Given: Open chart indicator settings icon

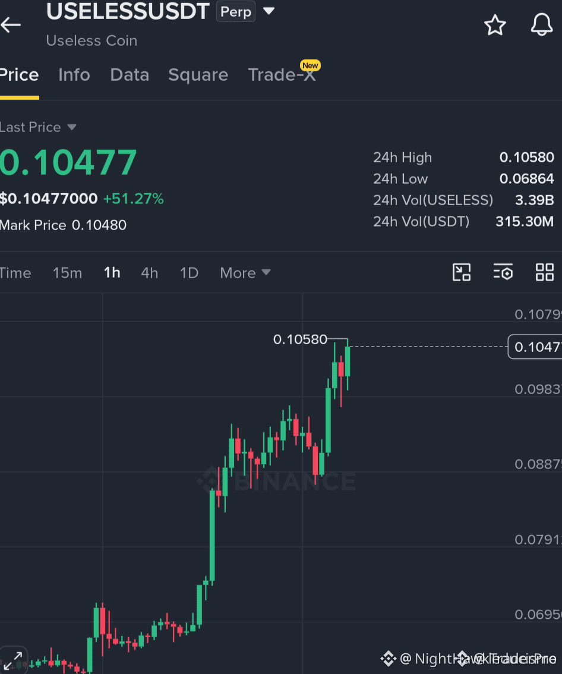Looking at the screenshot, I should tap(503, 272).
